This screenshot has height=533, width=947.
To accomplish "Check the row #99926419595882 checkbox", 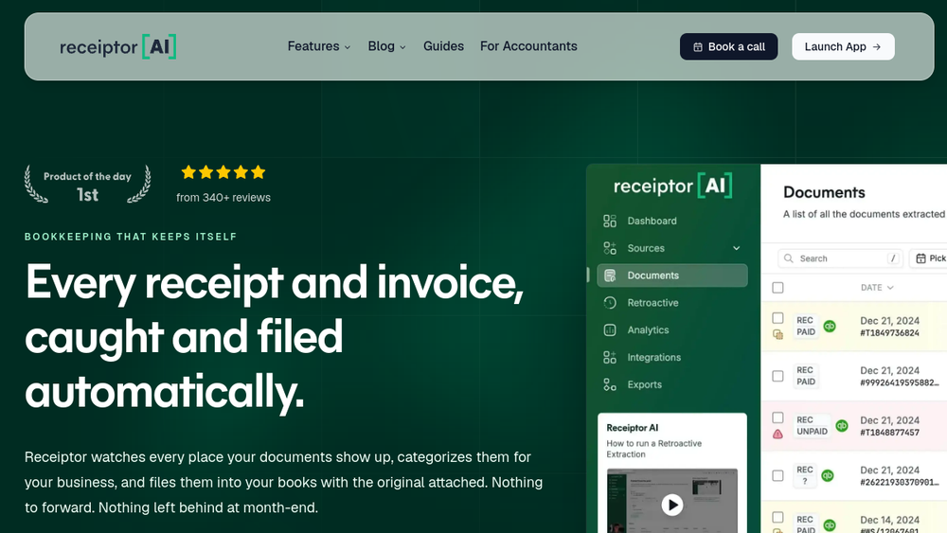I will click(777, 376).
